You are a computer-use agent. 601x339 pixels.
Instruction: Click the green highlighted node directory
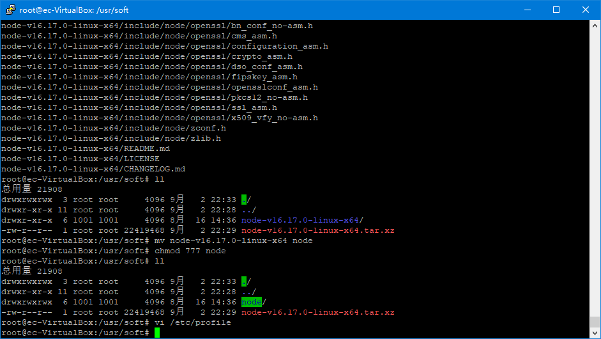point(252,302)
